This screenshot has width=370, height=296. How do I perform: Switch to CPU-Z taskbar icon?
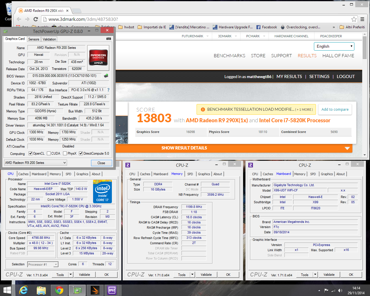[x=112, y=290]
